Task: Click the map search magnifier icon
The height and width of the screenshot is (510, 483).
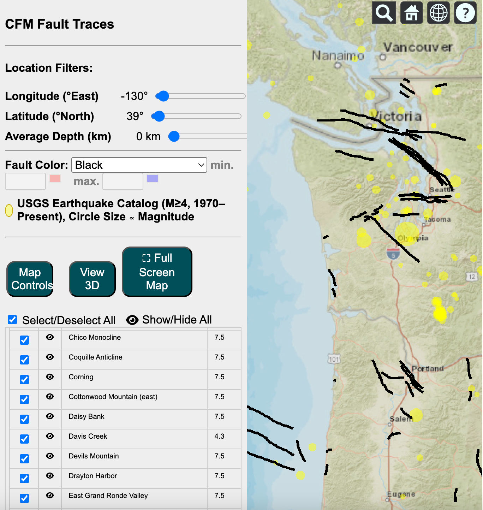Action: pos(384,13)
